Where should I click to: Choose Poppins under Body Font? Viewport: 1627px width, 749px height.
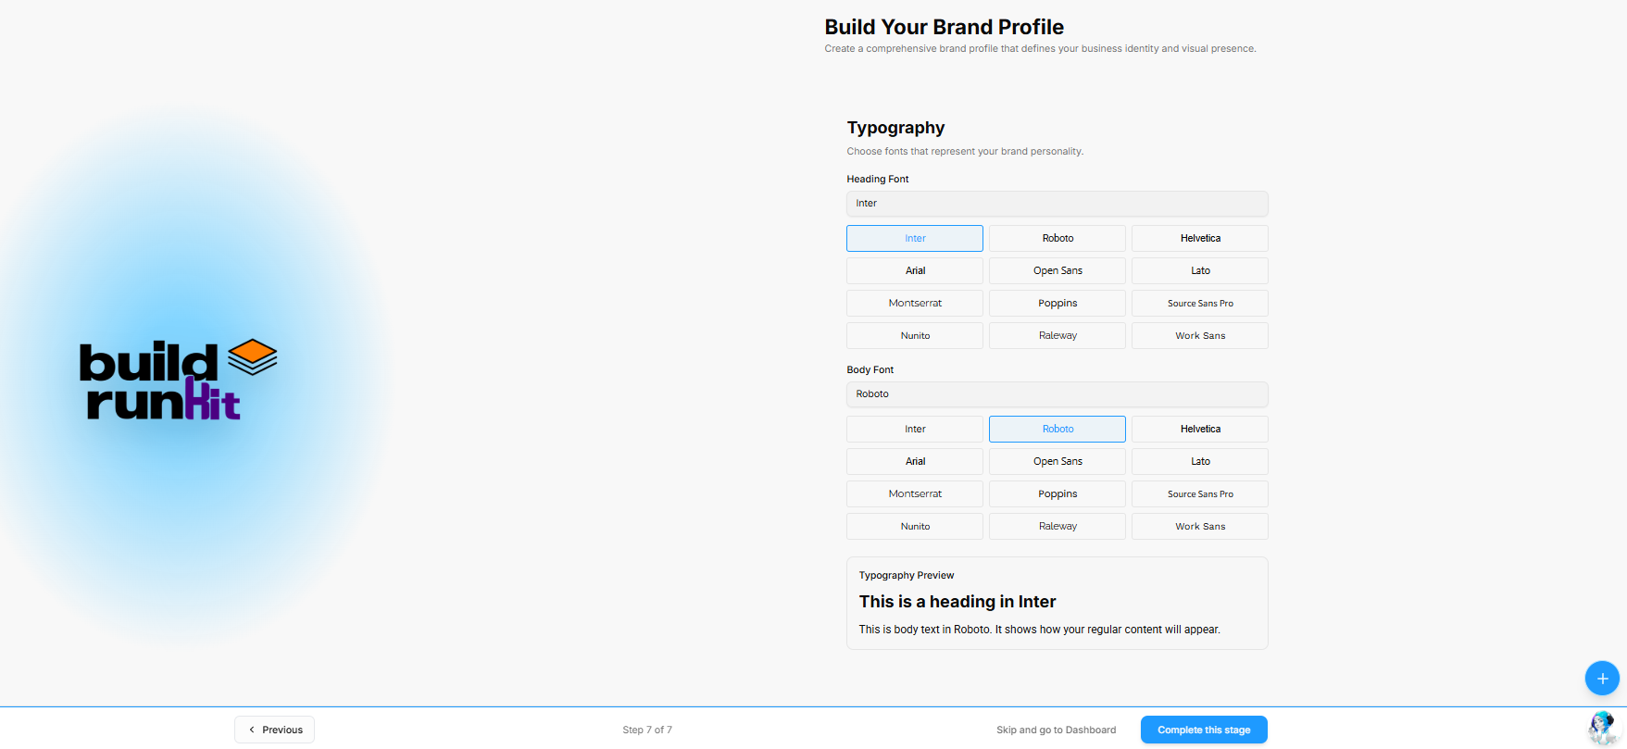pos(1058,493)
